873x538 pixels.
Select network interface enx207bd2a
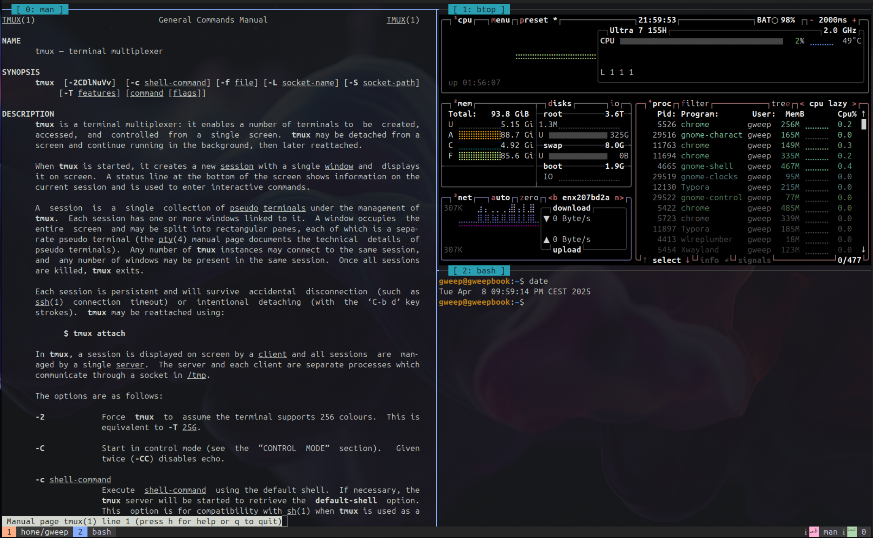pos(586,198)
